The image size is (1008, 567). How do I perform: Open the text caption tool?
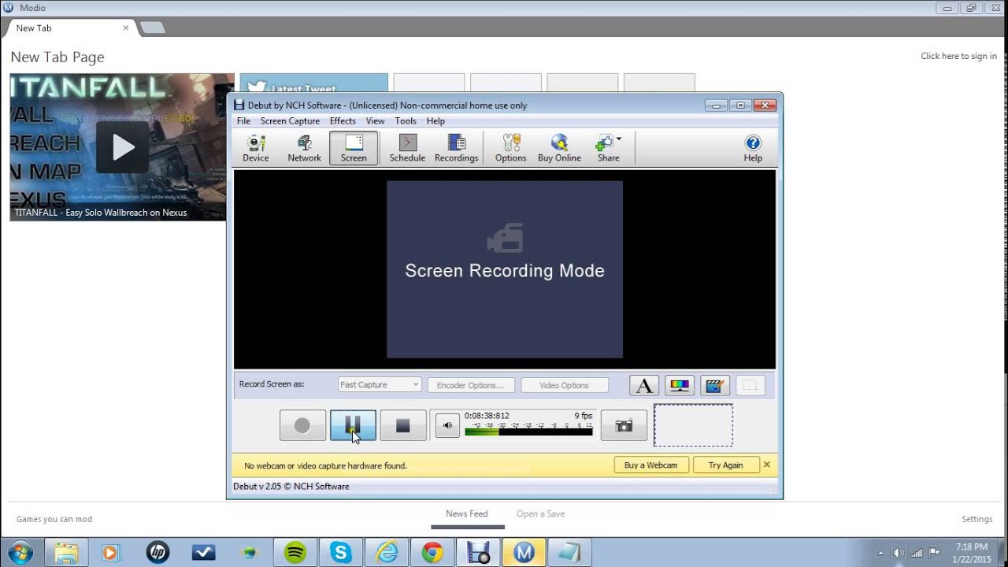pyautogui.click(x=644, y=385)
